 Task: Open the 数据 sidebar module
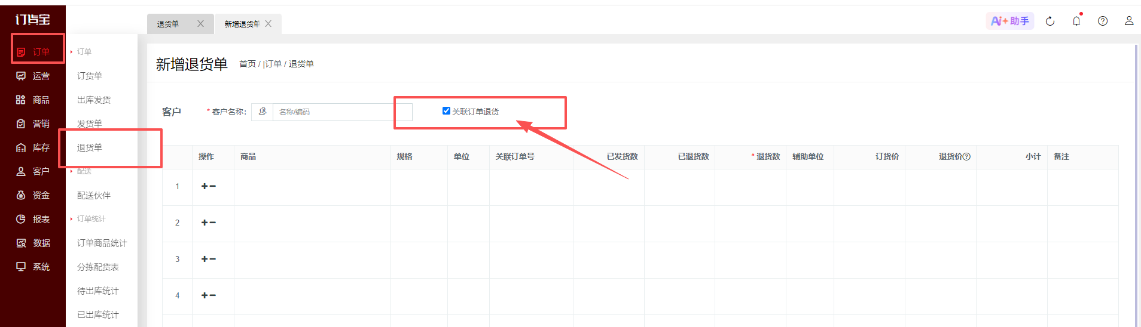(33, 243)
